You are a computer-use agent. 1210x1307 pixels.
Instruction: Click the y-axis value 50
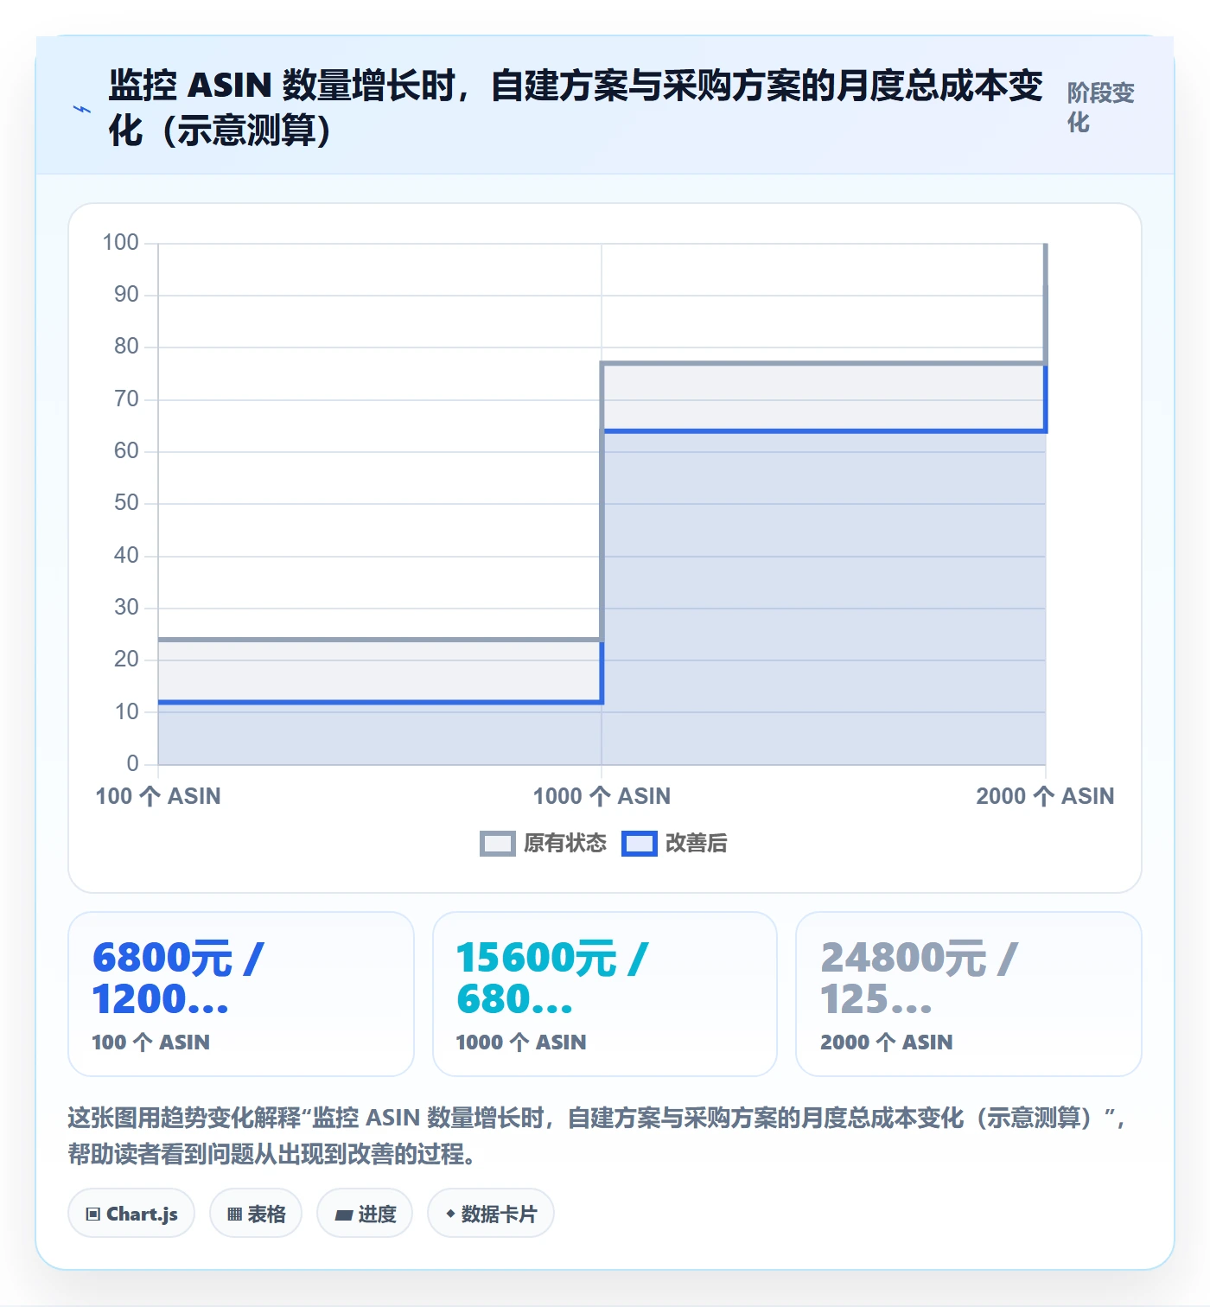126,503
